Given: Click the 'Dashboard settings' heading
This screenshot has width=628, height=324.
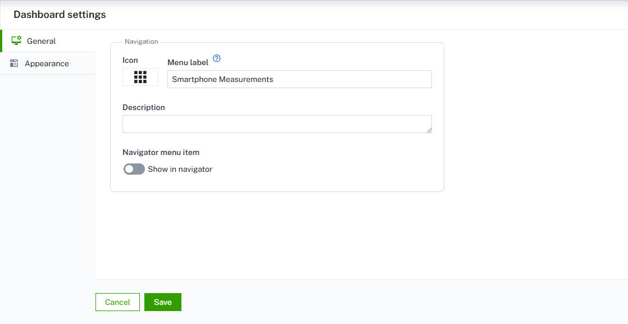Looking at the screenshot, I should (60, 15).
